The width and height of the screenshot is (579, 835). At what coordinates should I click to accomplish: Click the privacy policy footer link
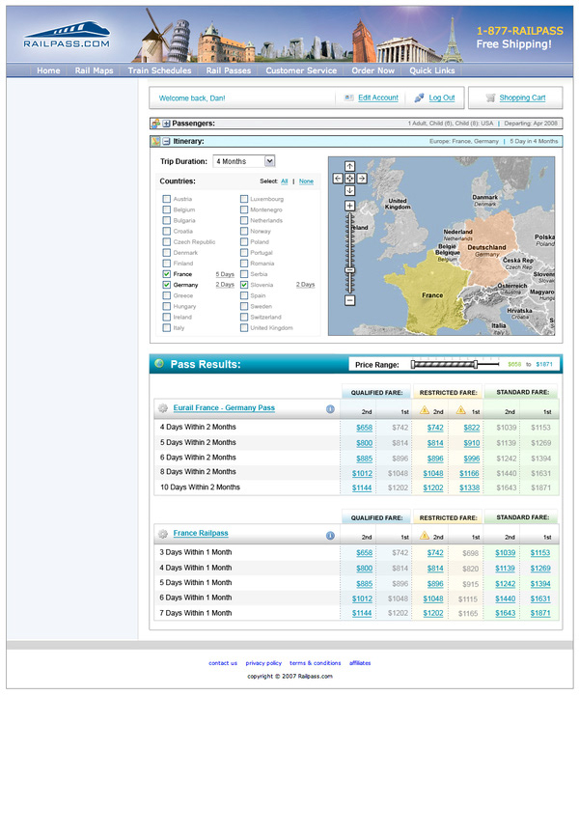(x=263, y=663)
